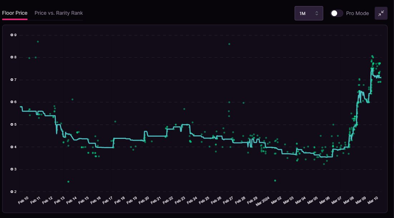Toggle the Pro Mode switch
394x218 pixels.
click(337, 13)
